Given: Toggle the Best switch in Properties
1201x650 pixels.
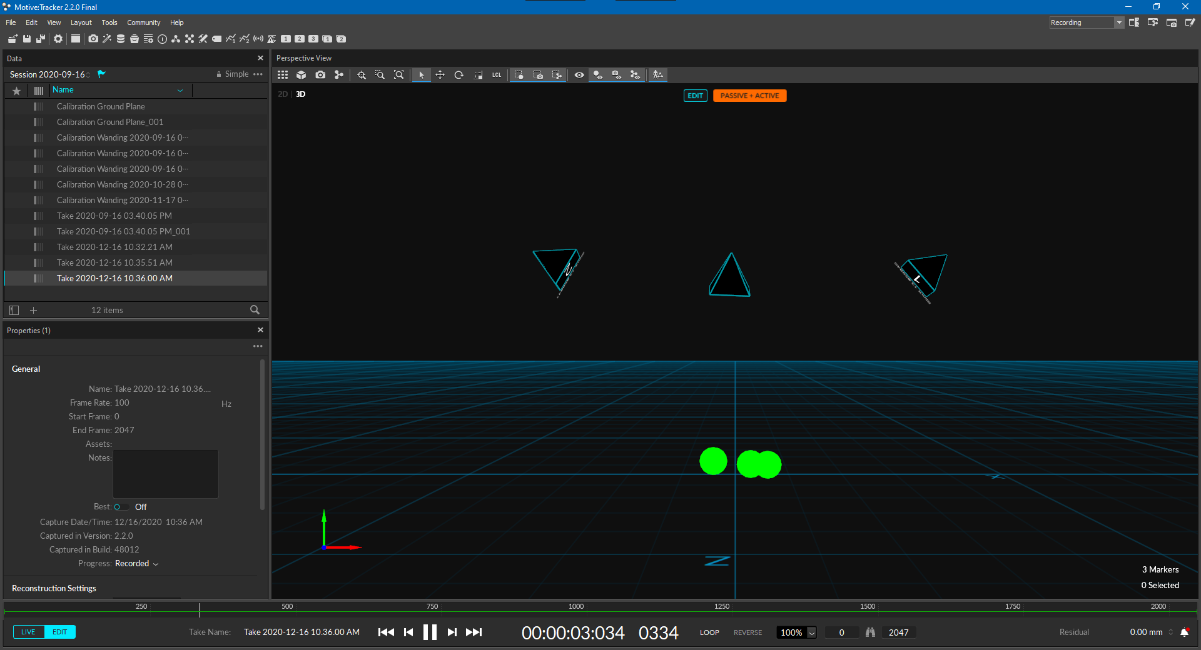Looking at the screenshot, I should pyautogui.click(x=121, y=507).
